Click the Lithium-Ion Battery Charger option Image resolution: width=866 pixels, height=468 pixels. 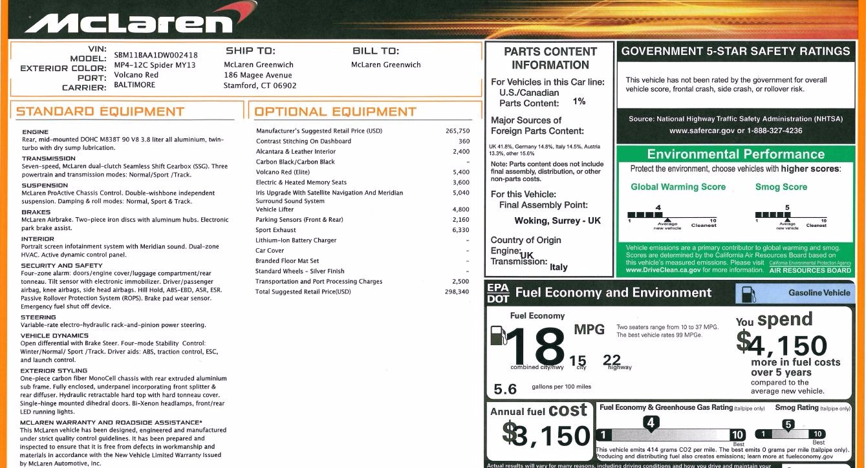(x=296, y=240)
